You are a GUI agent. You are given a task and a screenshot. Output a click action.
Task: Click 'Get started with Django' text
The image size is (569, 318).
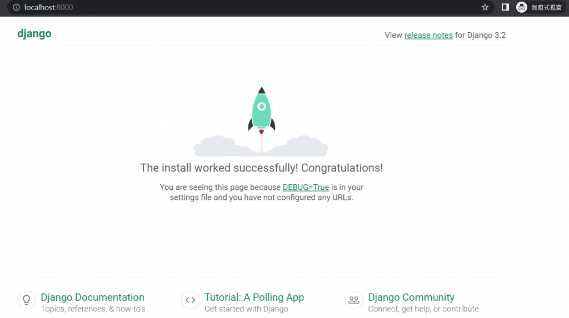[x=246, y=309]
